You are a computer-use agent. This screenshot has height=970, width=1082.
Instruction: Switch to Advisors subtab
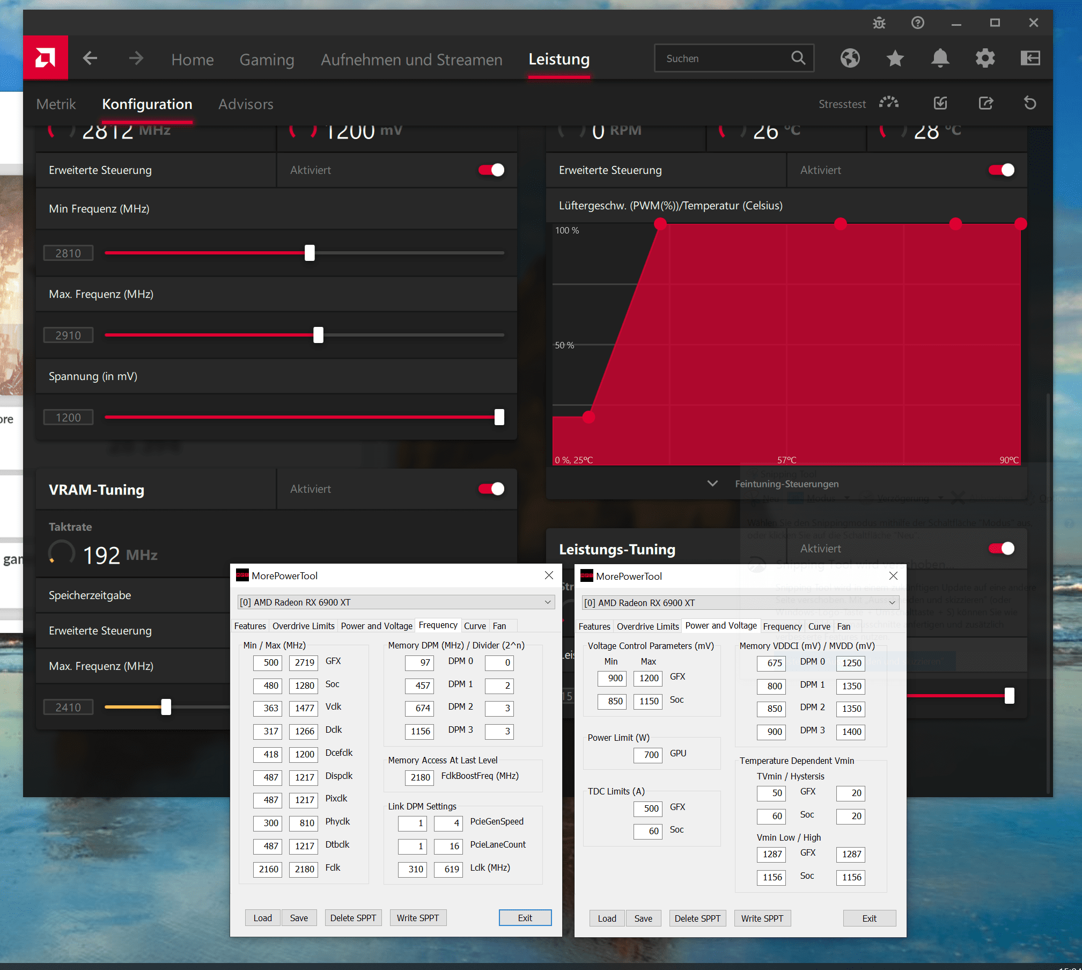[x=246, y=104]
